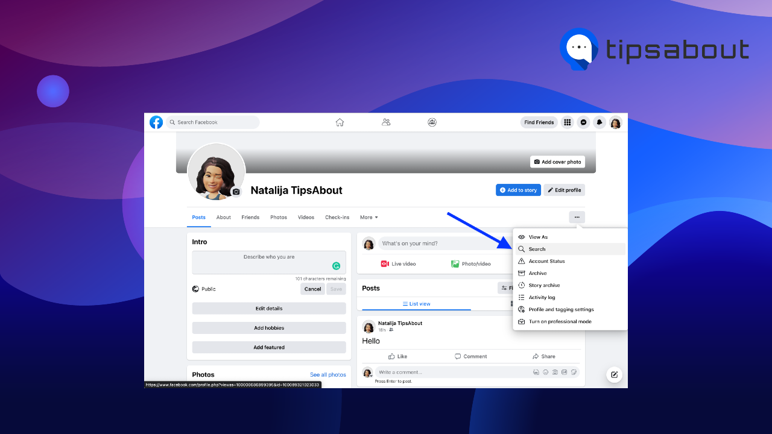
Task: Click Comment on the Hello post
Action: point(470,356)
